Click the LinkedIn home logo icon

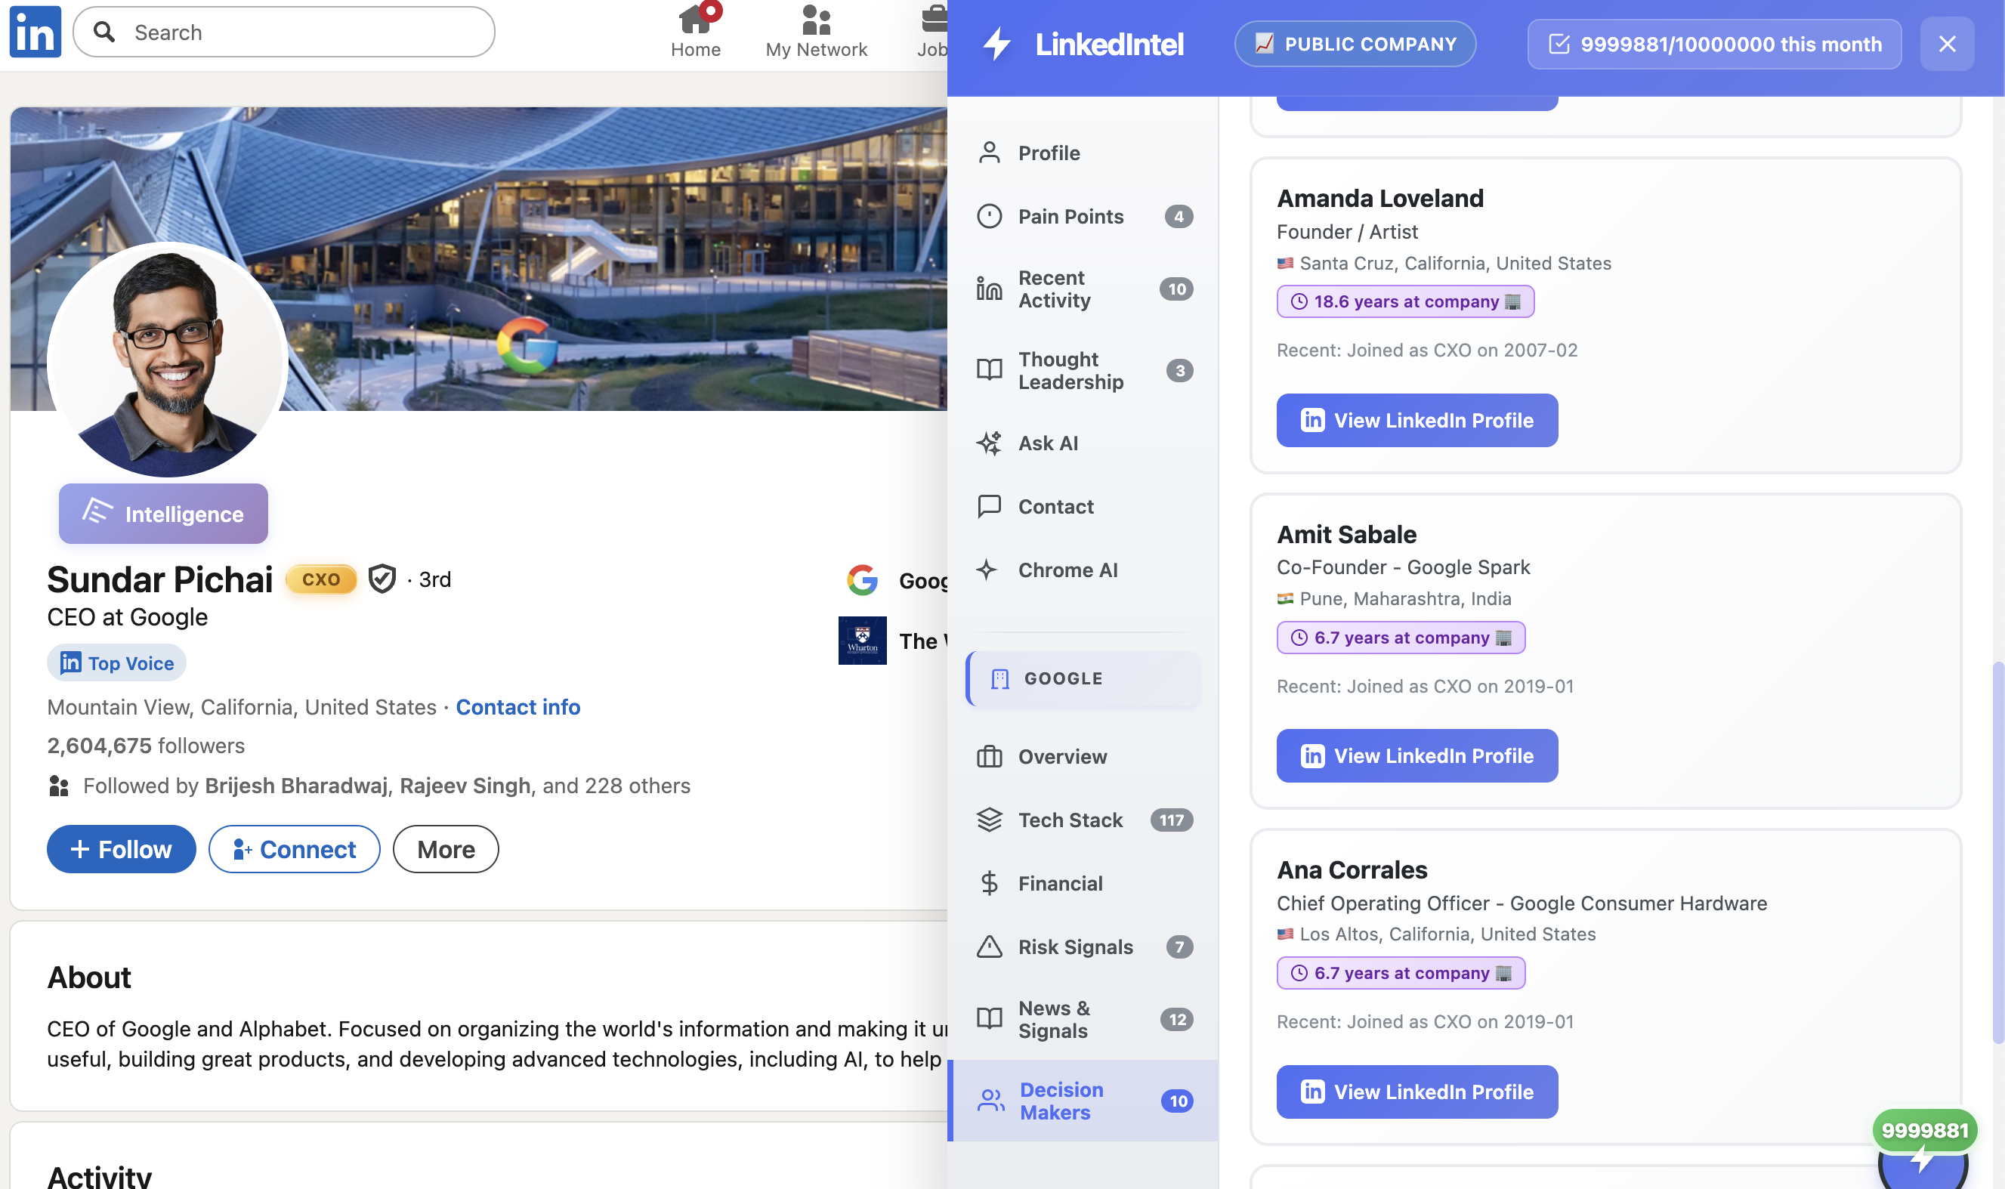click(x=35, y=32)
